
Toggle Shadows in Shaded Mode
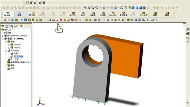[140, 8]
